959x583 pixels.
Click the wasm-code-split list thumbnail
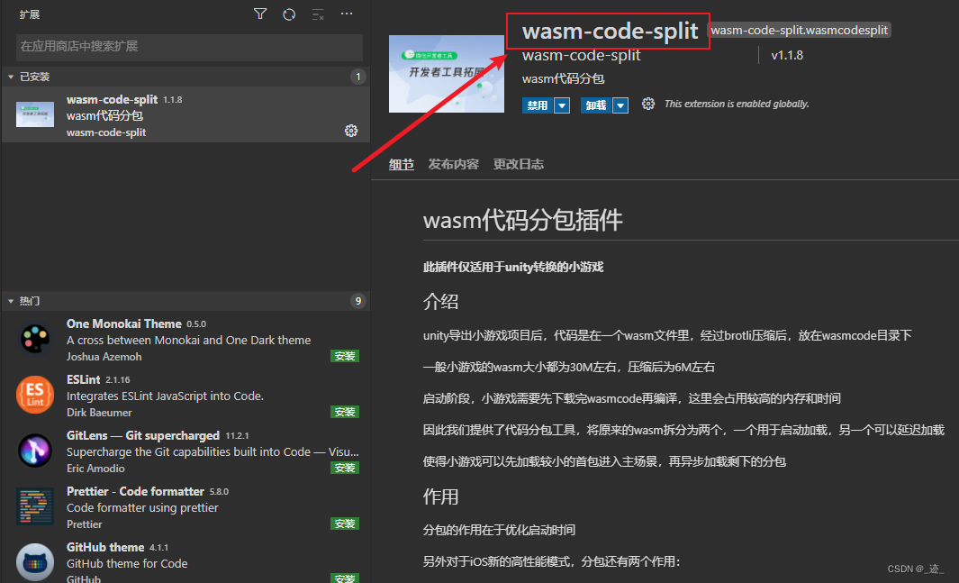tap(35, 115)
